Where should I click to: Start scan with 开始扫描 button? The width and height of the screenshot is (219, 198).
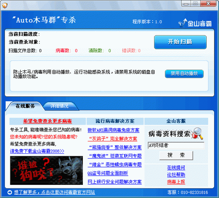[x=180, y=42]
